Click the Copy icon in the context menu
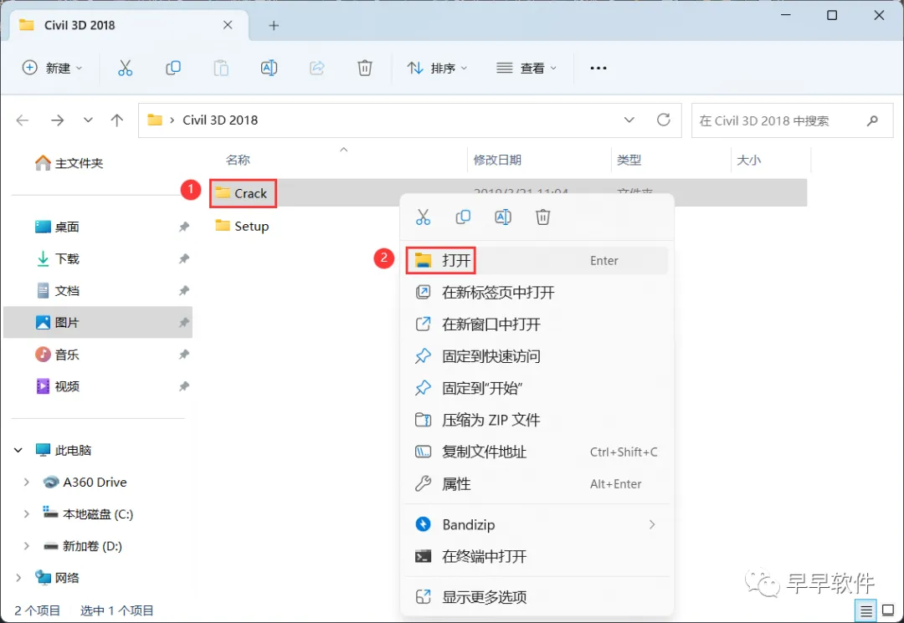The image size is (904, 623). (463, 217)
